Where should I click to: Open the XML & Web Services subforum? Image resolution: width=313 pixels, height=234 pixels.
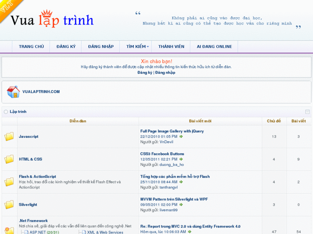[x=105, y=232]
